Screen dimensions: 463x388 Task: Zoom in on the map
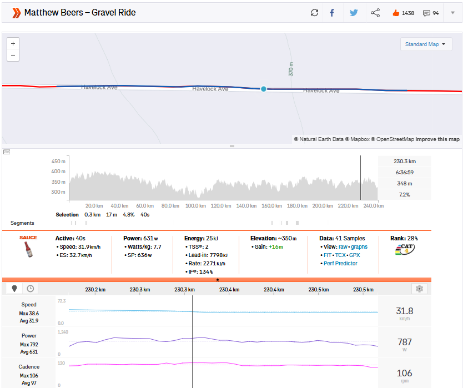coord(13,43)
